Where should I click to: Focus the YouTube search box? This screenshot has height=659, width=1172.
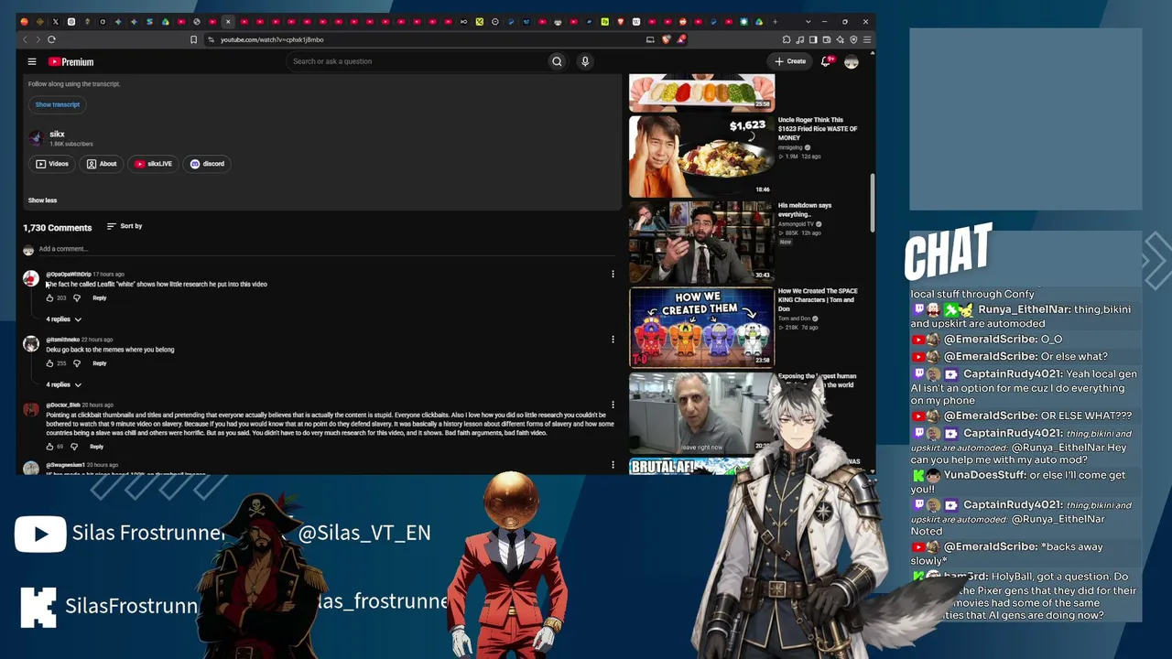click(x=417, y=61)
